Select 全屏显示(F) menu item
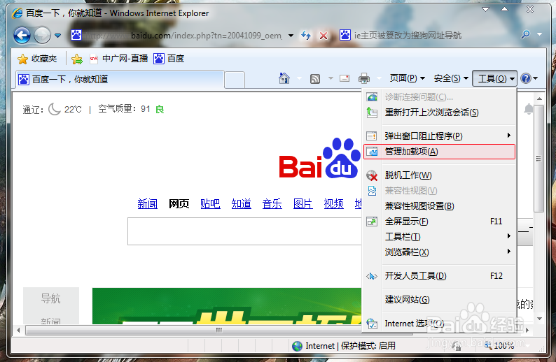556x362 pixels. (x=439, y=222)
